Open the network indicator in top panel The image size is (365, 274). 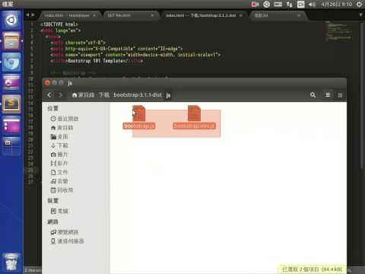[x=289, y=5]
